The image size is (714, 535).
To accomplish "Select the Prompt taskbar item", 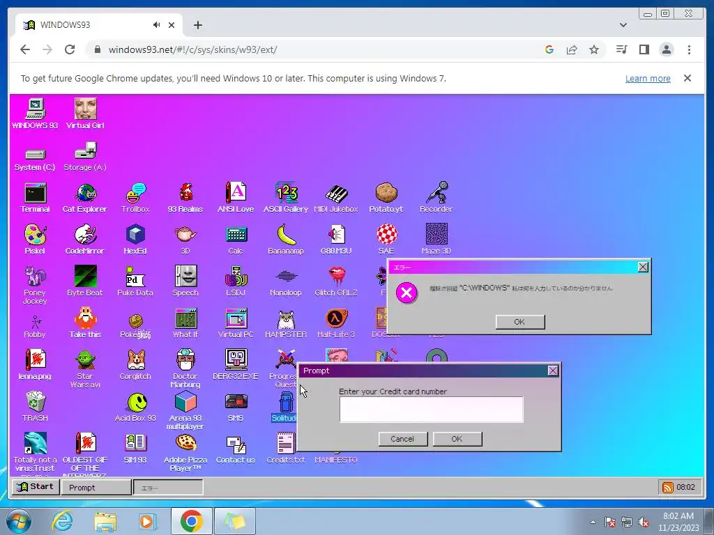I will point(96,487).
